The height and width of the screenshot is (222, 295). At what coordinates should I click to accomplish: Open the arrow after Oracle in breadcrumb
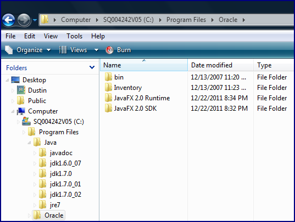[x=244, y=20]
